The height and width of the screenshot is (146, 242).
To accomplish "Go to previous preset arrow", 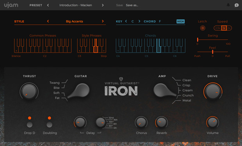I will coord(48,5).
